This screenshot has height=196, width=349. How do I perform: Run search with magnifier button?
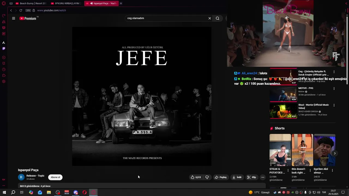tap(218, 18)
